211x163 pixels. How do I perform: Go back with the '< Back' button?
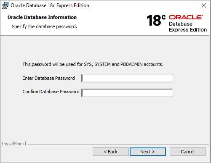111,152
